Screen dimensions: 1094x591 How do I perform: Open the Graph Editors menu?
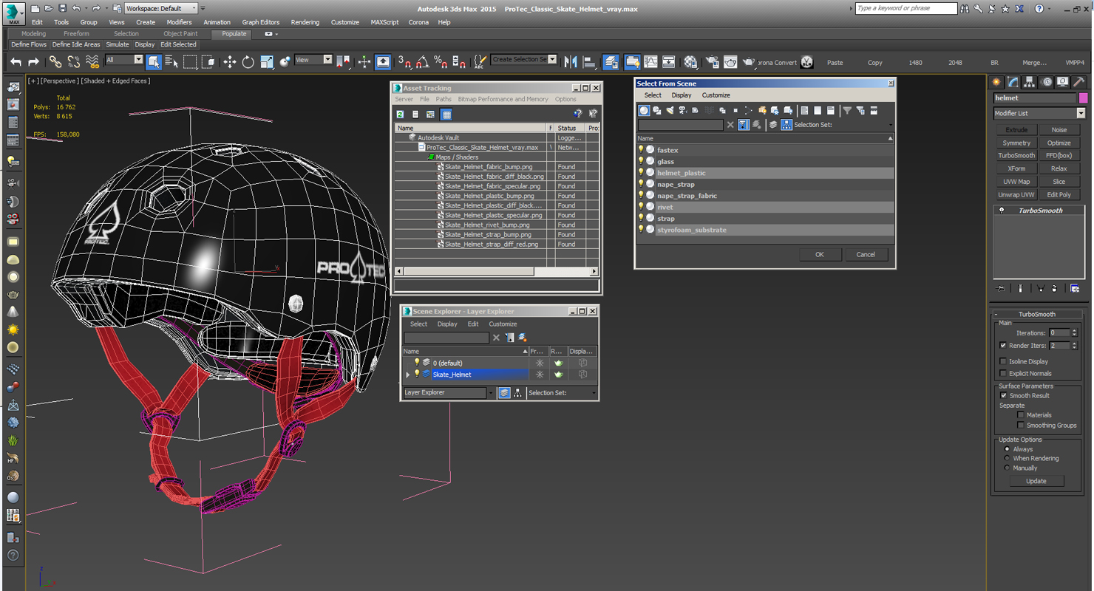260,22
